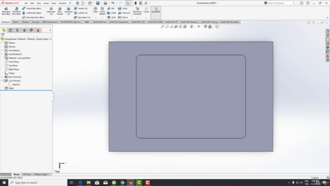
Task: Mirror a feature with Mirror tool
Action: pos(123,17)
